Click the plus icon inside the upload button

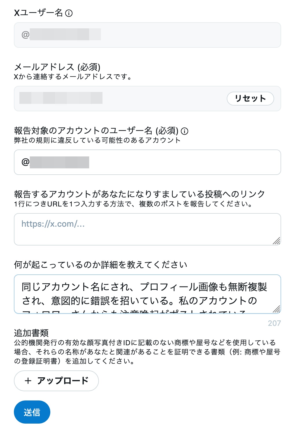click(x=28, y=381)
